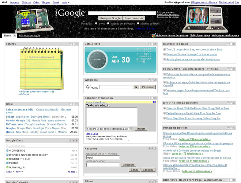This screenshot has width=241, height=183.
Task: Click 'Adicionar uma guia' tab link
Action: tap(29, 36)
